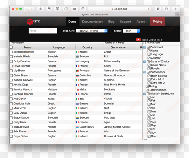Screen dimensions: 189x158
Task: Open the Data Size dropdown
Action: pos(92,31)
